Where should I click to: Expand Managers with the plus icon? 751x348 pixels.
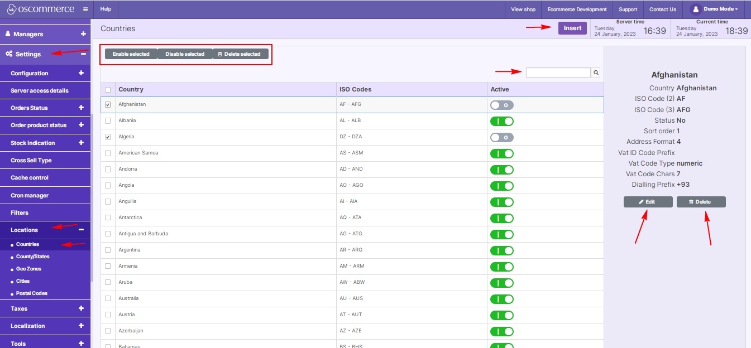pos(83,34)
